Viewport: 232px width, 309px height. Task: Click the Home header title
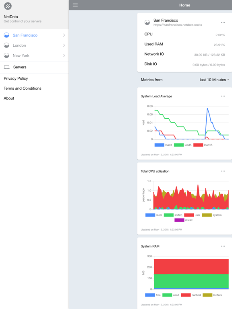184,5
